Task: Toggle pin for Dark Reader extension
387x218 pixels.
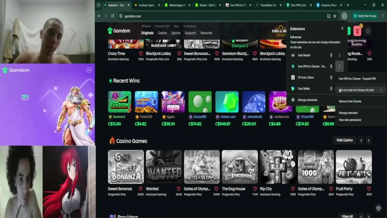Action: [331, 55]
